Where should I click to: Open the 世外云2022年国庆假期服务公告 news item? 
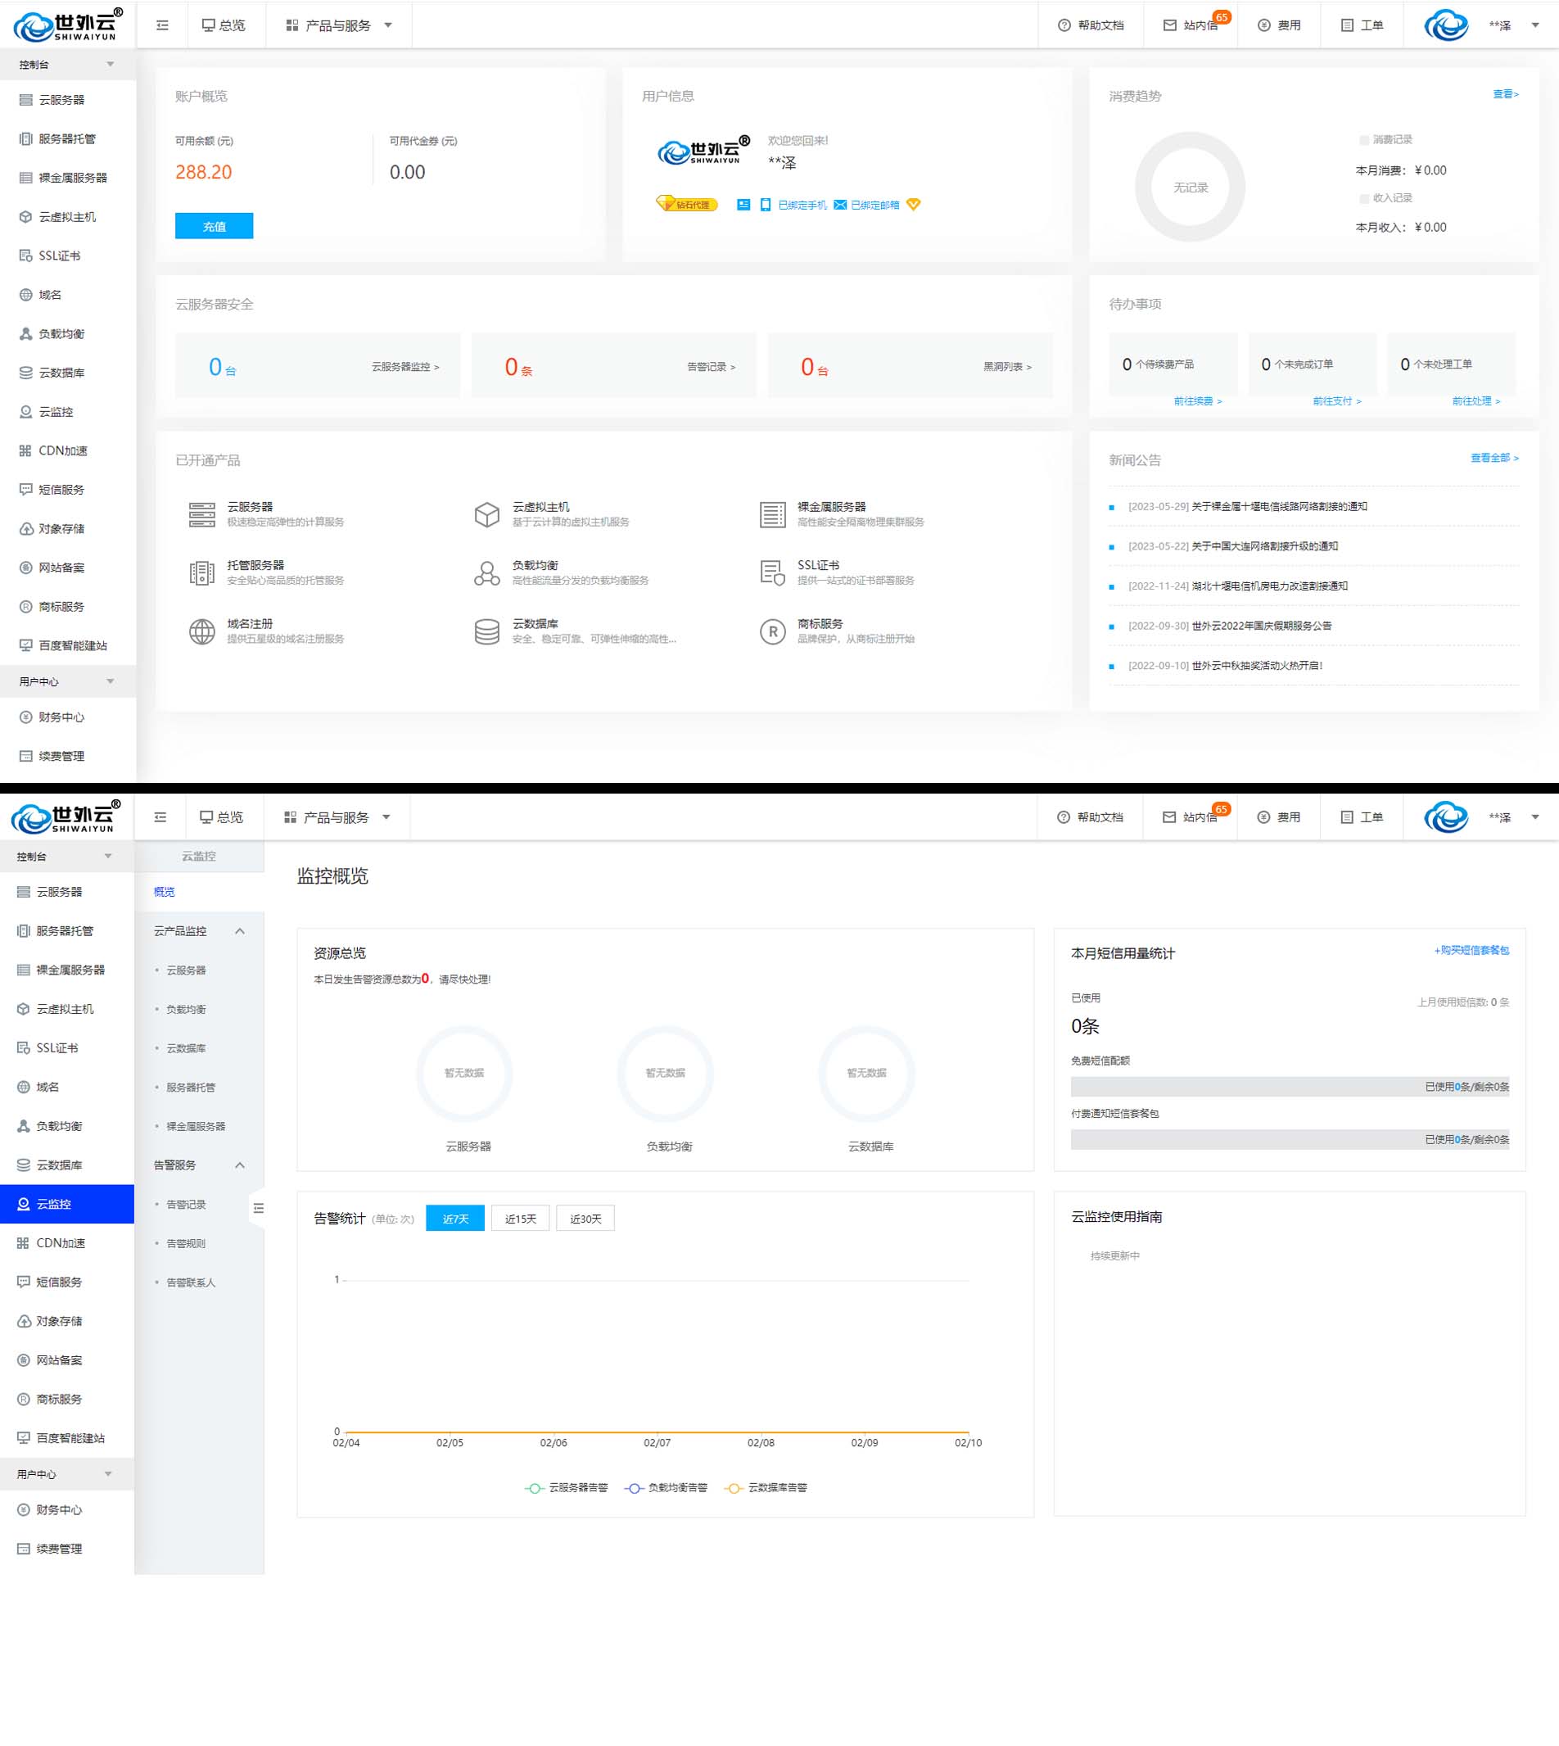[x=1261, y=626]
